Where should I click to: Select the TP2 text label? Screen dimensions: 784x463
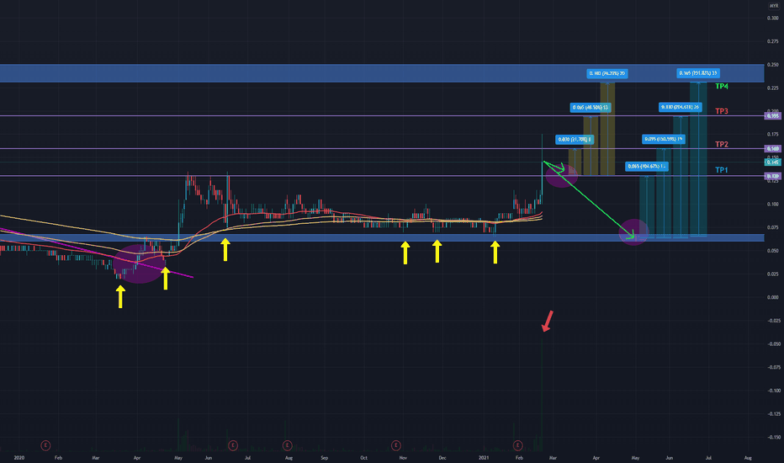coord(722,144)
